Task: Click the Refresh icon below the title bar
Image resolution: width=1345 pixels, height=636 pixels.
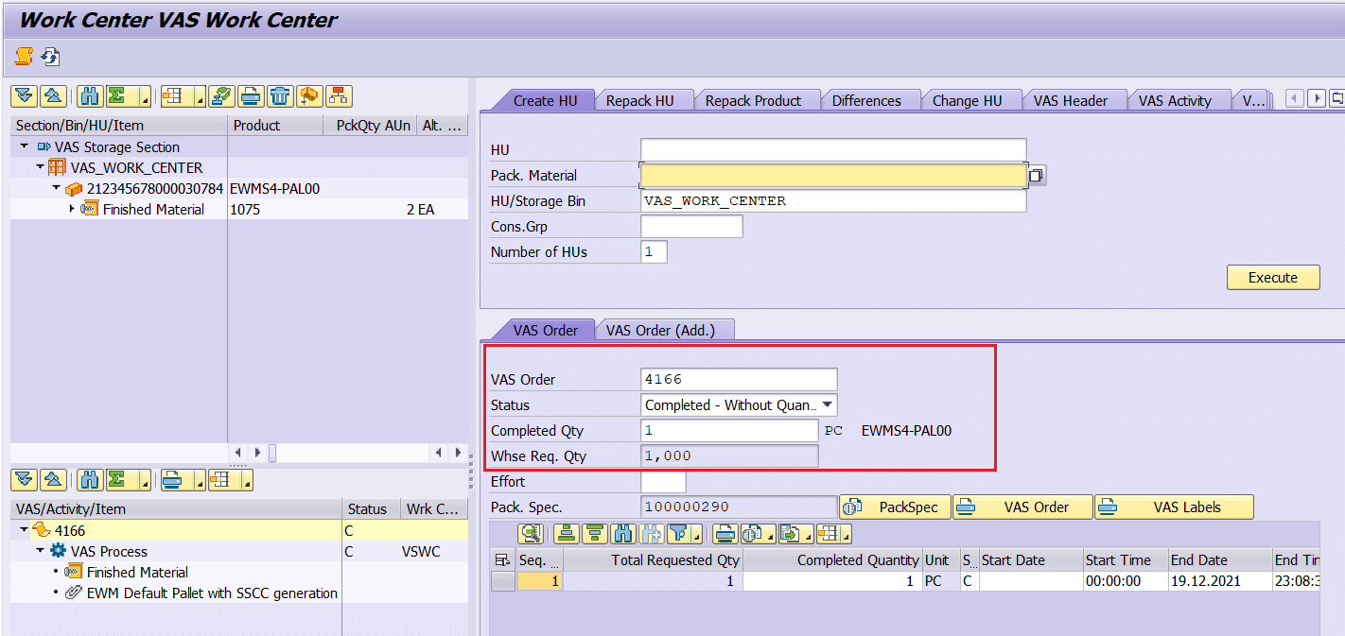Action: point(50,56)
